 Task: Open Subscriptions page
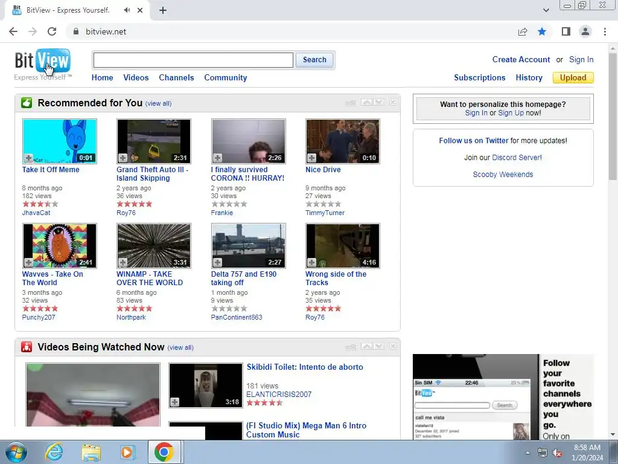480,78
